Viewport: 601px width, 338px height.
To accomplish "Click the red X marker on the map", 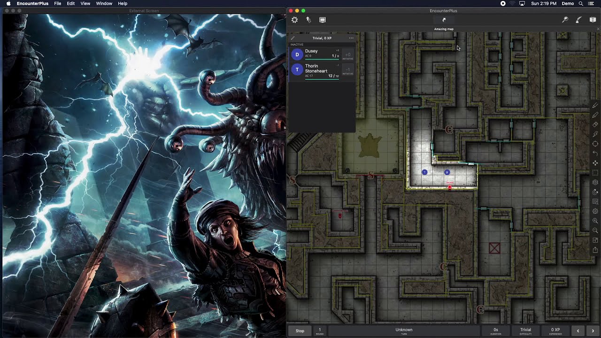I will [494, 248].
